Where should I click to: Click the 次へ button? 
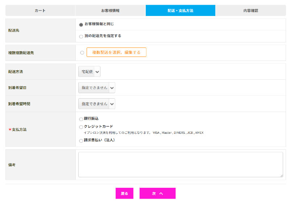pyautogui.click(x=158, y=193)
